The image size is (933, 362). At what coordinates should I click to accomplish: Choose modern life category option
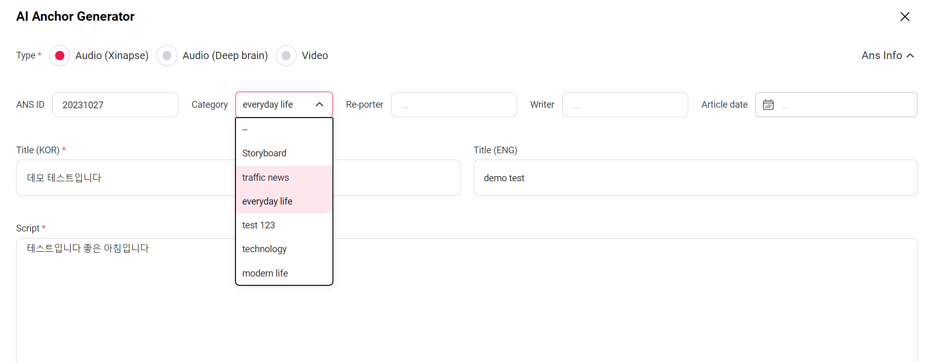[x=265, y=273]
